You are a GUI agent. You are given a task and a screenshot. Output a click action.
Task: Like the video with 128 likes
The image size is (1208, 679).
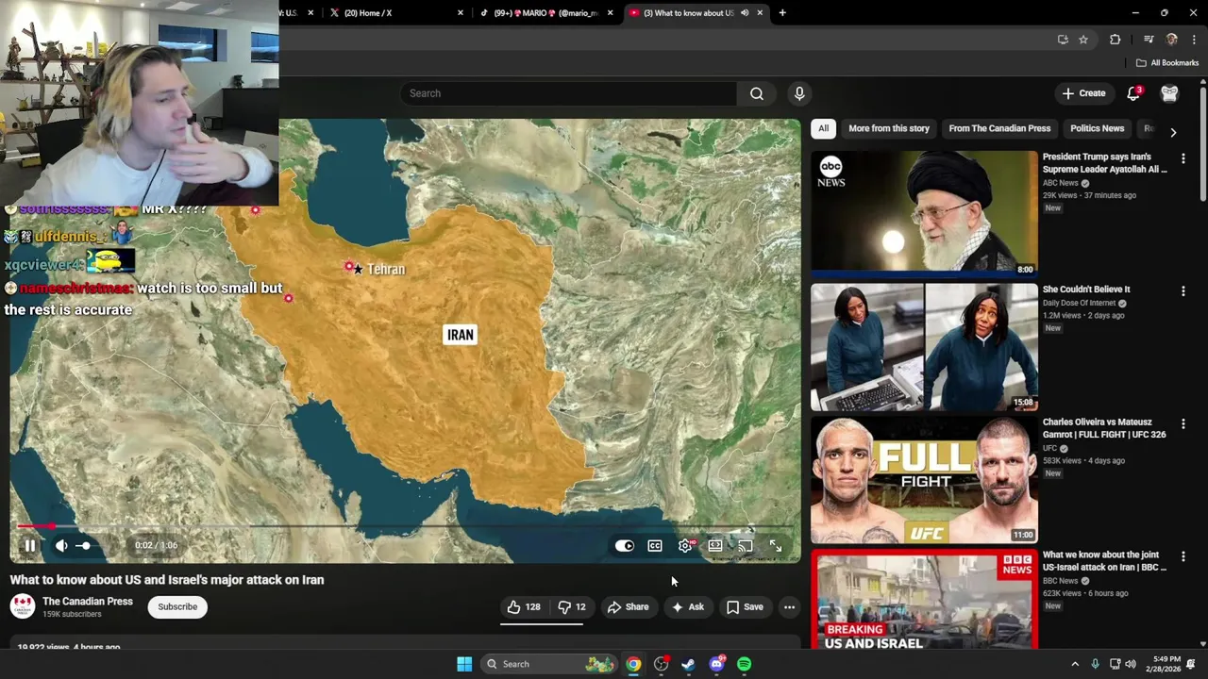524,606
